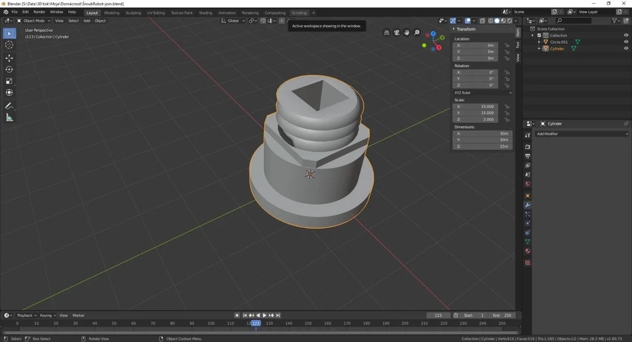The image size is (632, 342).
Task: Switch to the UV Editing workspace
Action: (x=156, y=13)
